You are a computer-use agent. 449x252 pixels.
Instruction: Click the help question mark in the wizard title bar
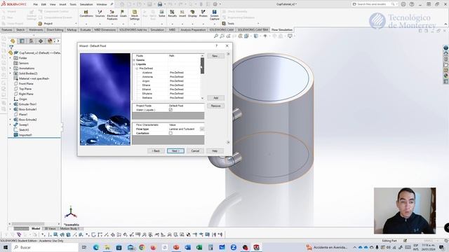[x=217, y=45]
